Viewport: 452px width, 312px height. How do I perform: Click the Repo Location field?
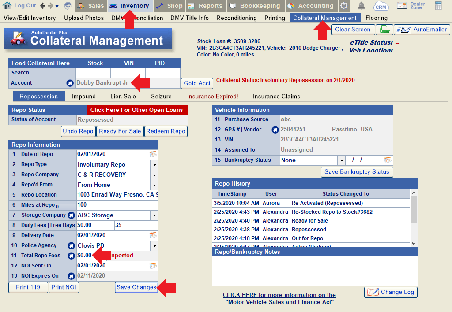coord(117,195)
